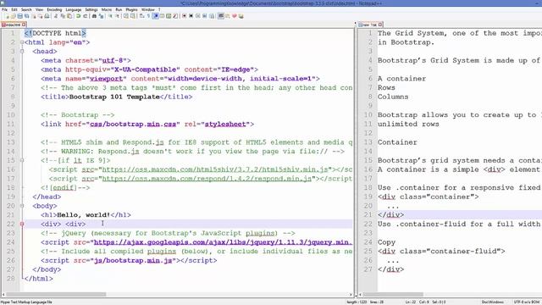
Task: Close the new 1.txt tab
Action: pos(380,25)
